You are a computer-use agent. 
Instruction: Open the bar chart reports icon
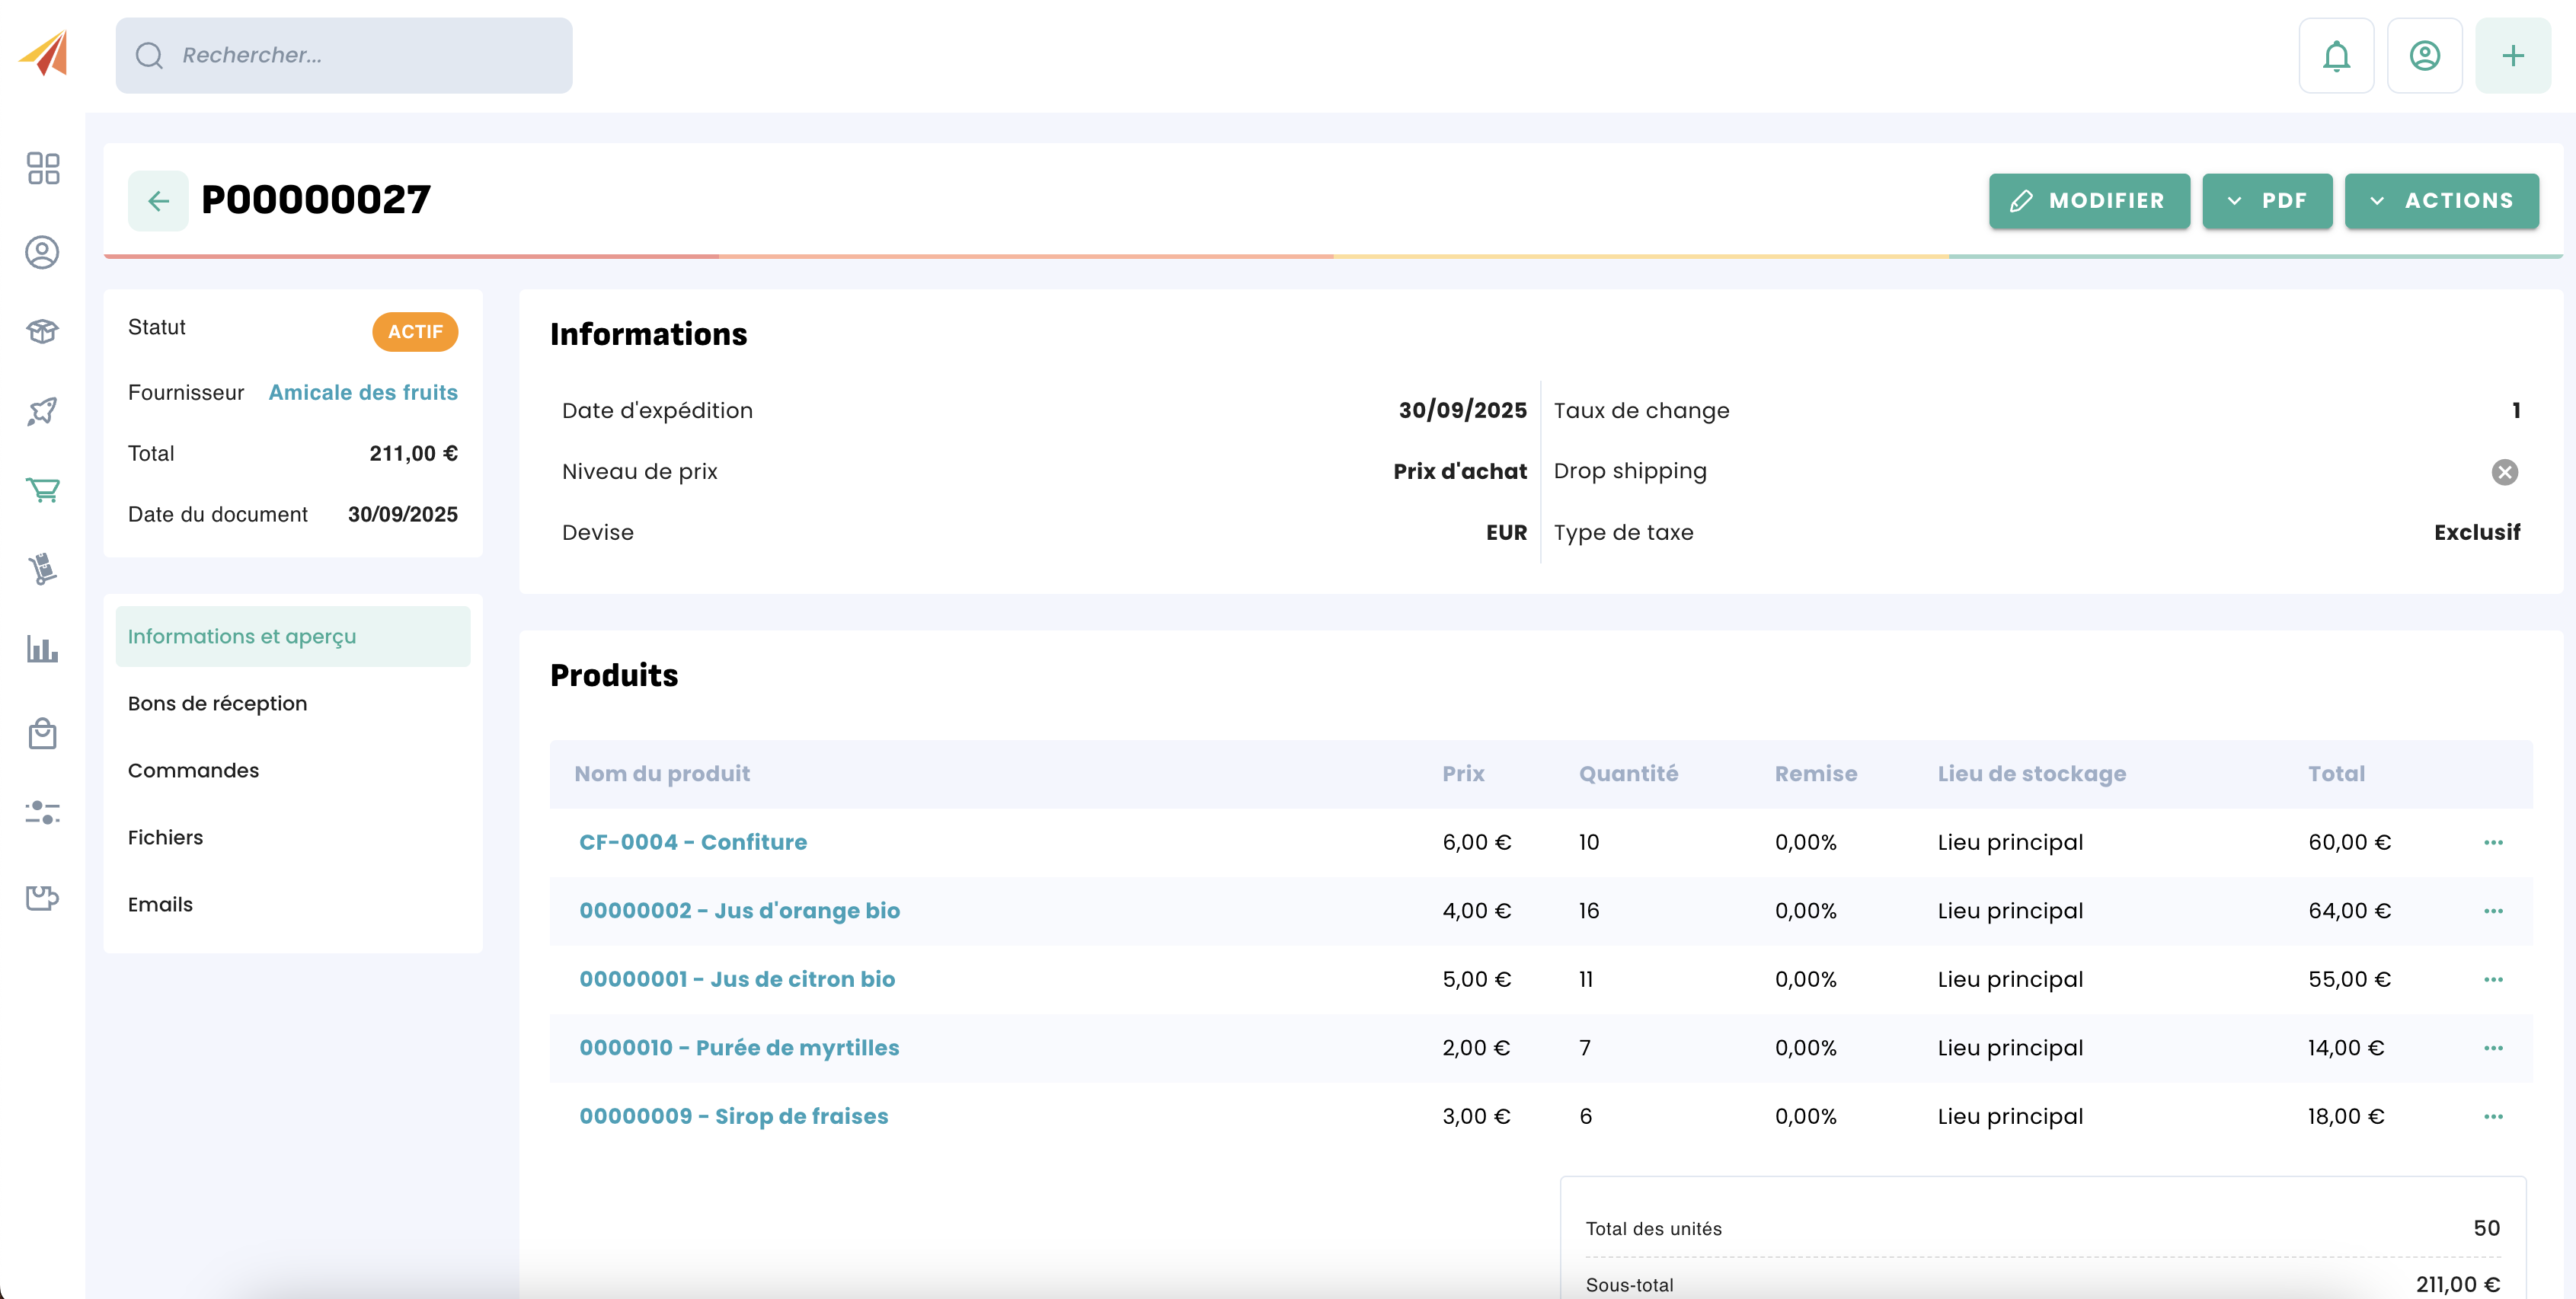pos(43,649)
